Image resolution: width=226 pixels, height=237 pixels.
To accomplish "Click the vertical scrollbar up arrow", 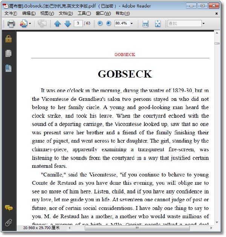I will [217, 33].
